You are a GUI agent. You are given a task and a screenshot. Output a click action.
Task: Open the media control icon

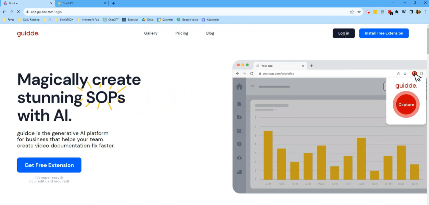[x=404, y=12]
